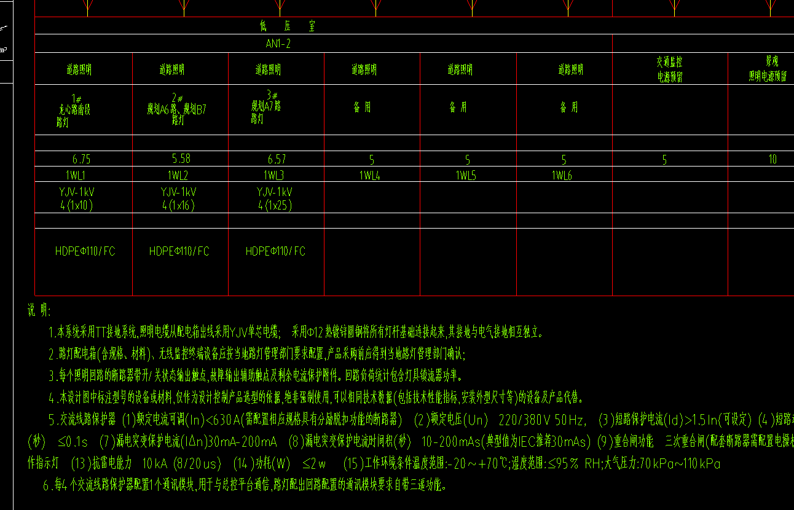Select HDPEΦ110/FC in the 1WL1 column
794x510 pixels.
[x=85, y=251]
